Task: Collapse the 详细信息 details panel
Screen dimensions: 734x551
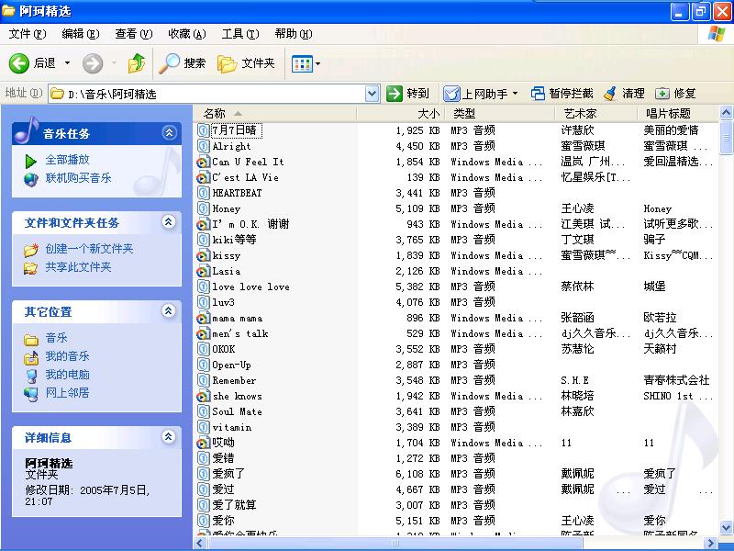Action: coord(168,437)
